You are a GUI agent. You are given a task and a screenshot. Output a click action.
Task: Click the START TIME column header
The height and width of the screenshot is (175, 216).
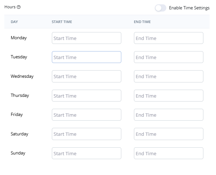(62, 22)
